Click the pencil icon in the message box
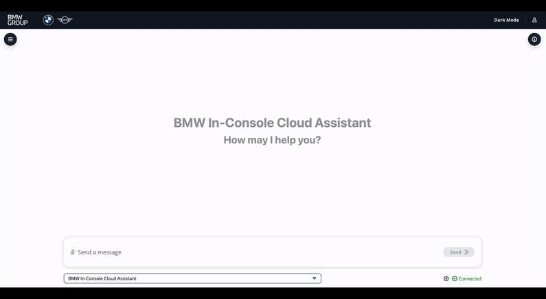Screen dimensions: 546x299 [72, 252]
